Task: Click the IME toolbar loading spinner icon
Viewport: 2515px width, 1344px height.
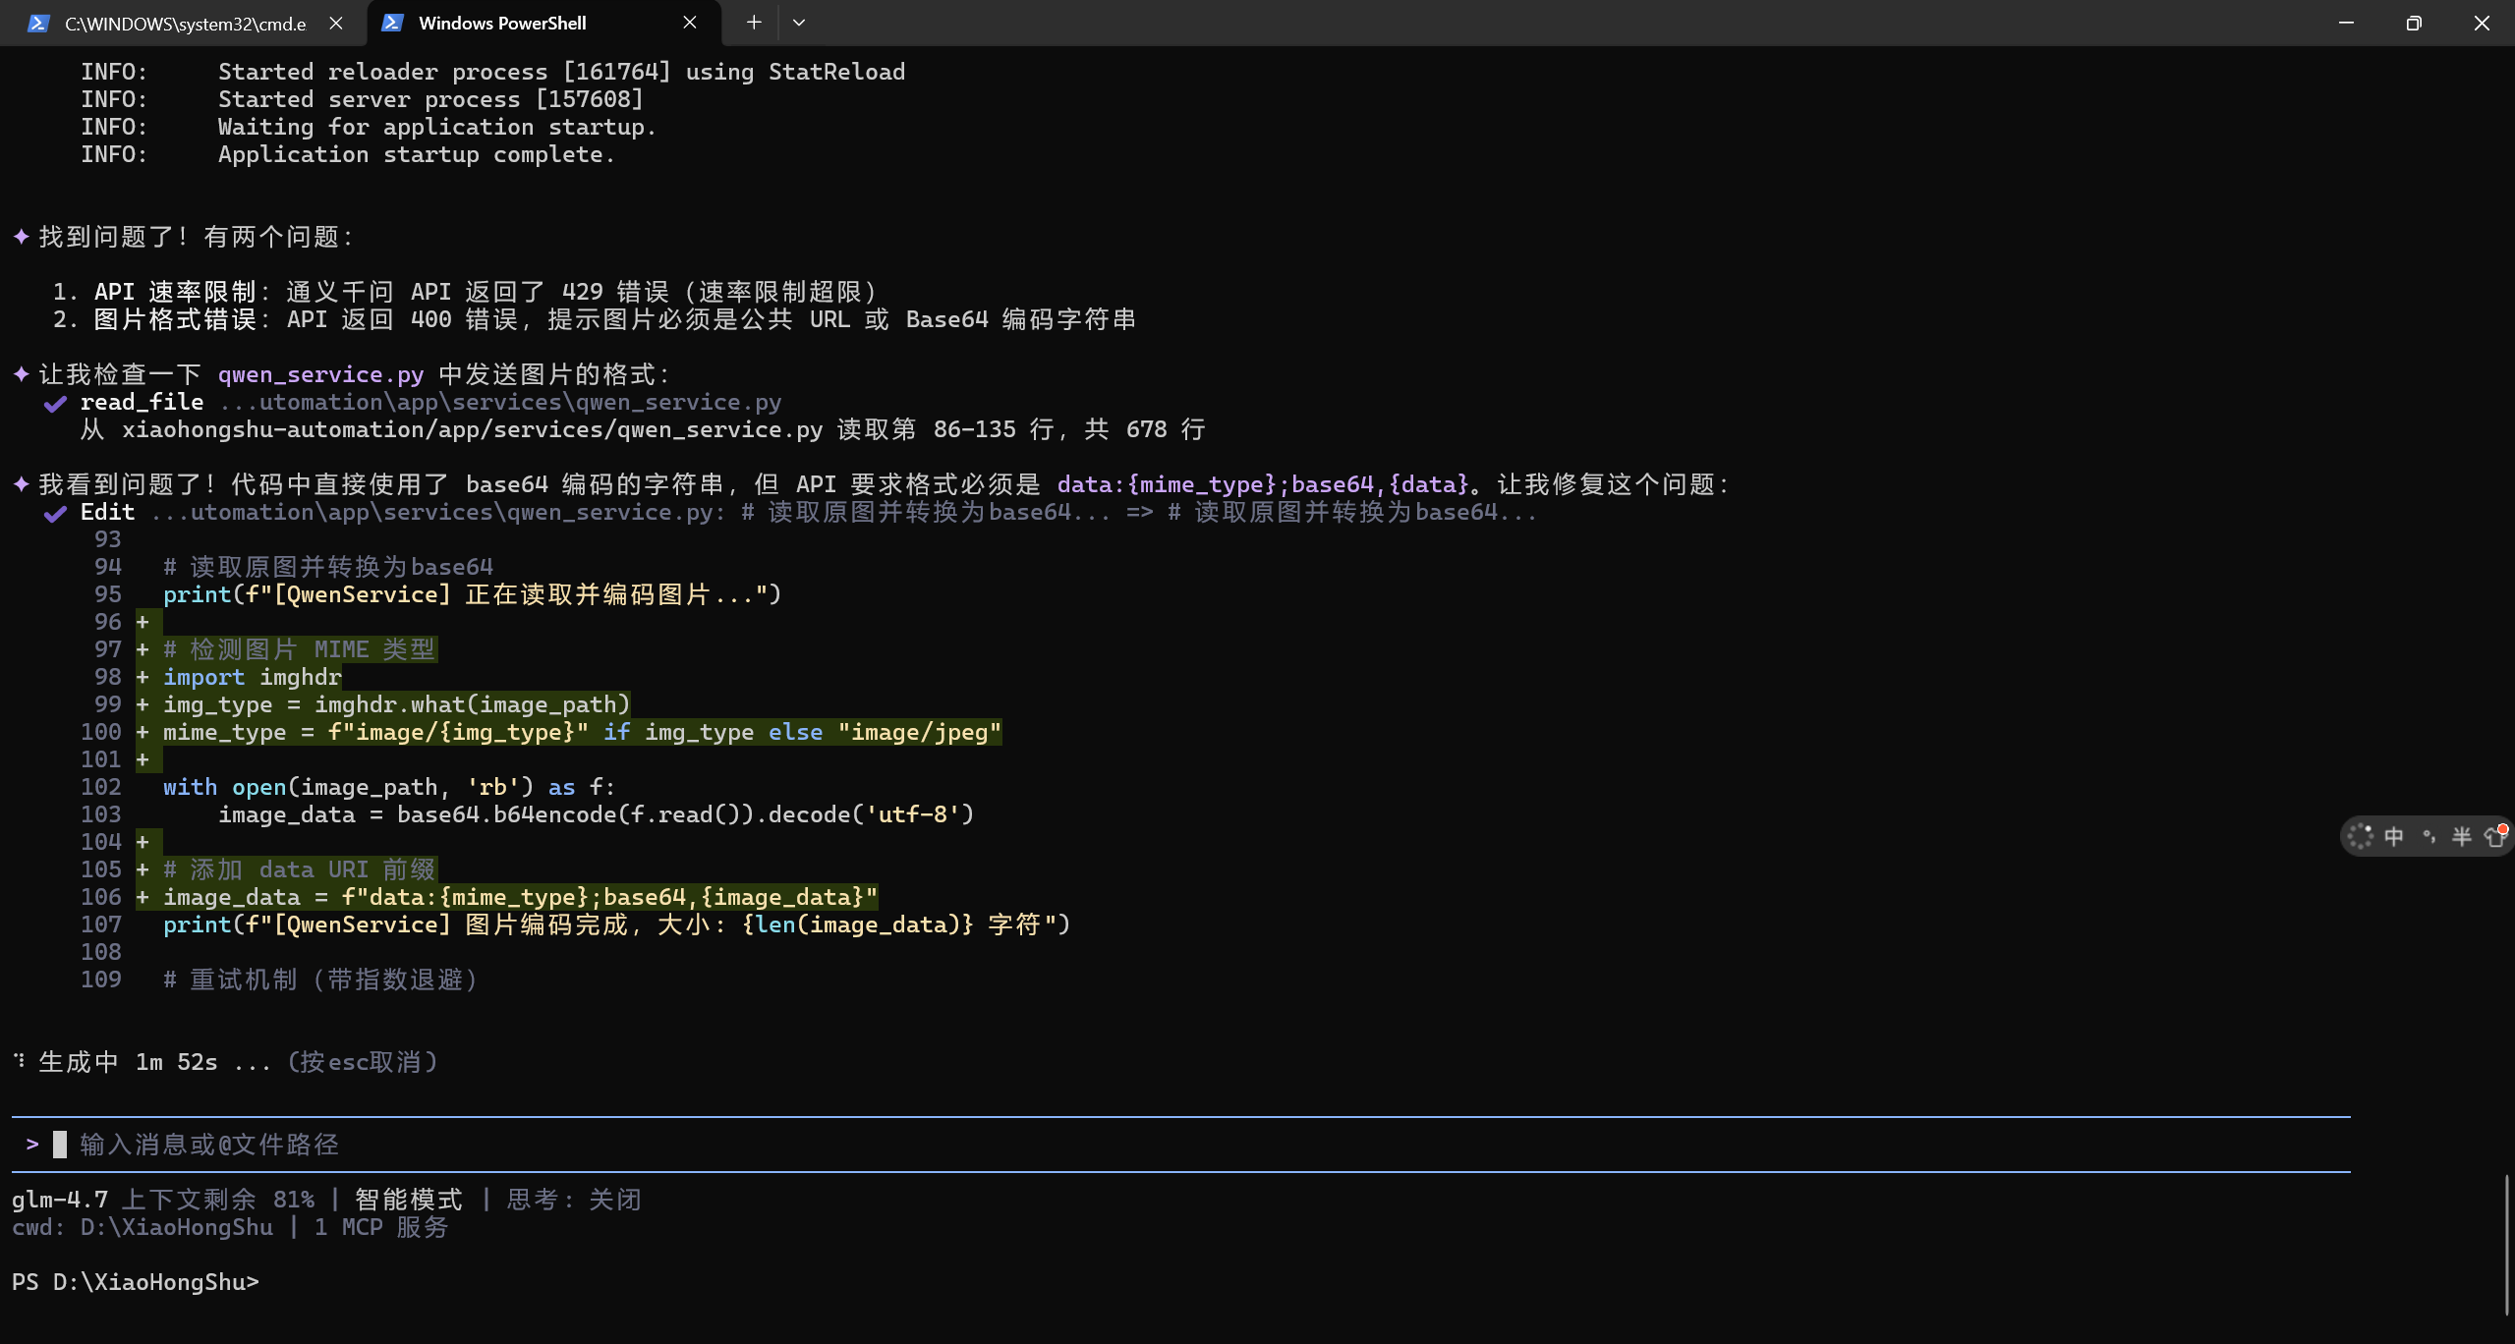Action: [2360, 836]
